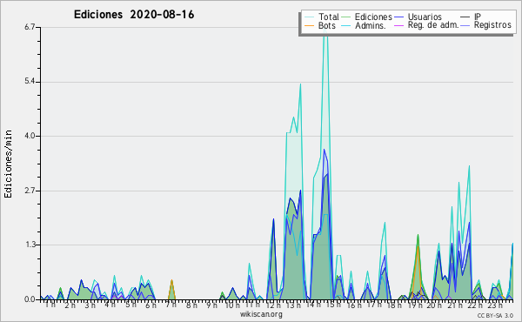
Task: Click the '12 h' x-axis label
Action: (273, 305)
